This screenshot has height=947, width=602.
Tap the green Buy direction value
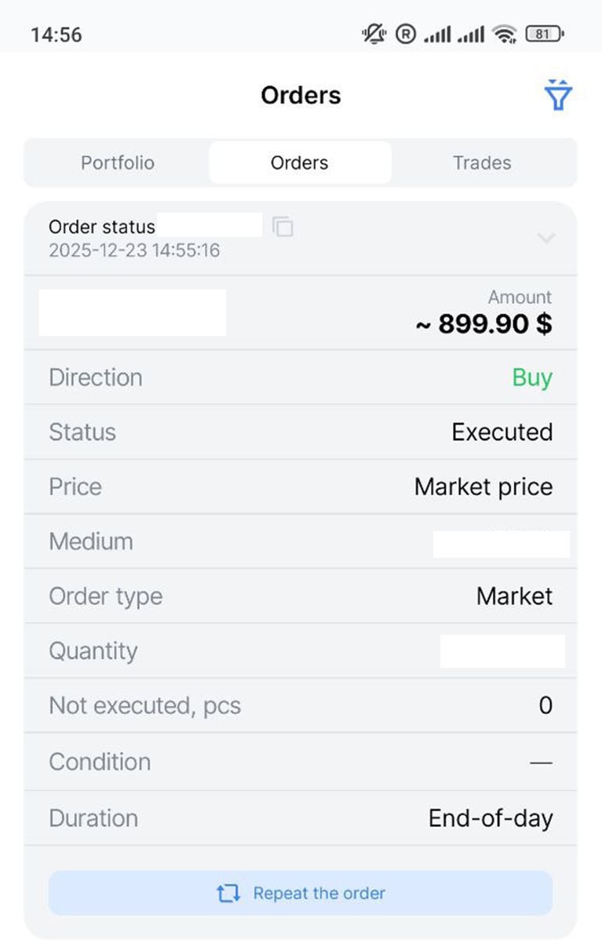coord(532,377)
